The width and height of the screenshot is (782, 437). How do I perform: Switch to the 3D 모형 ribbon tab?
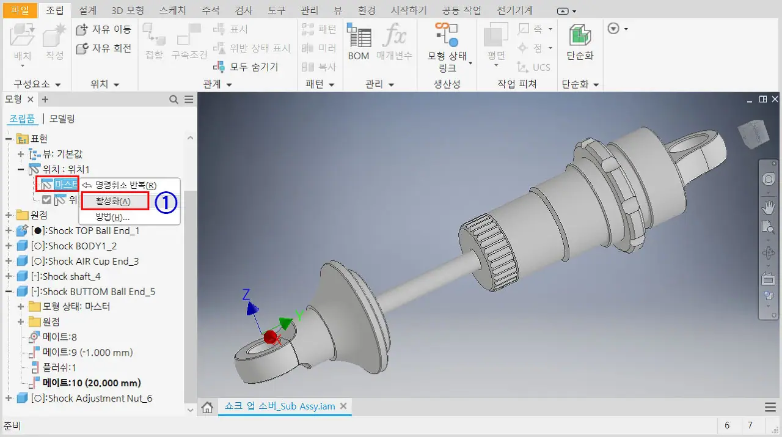(x=128, y=10)
